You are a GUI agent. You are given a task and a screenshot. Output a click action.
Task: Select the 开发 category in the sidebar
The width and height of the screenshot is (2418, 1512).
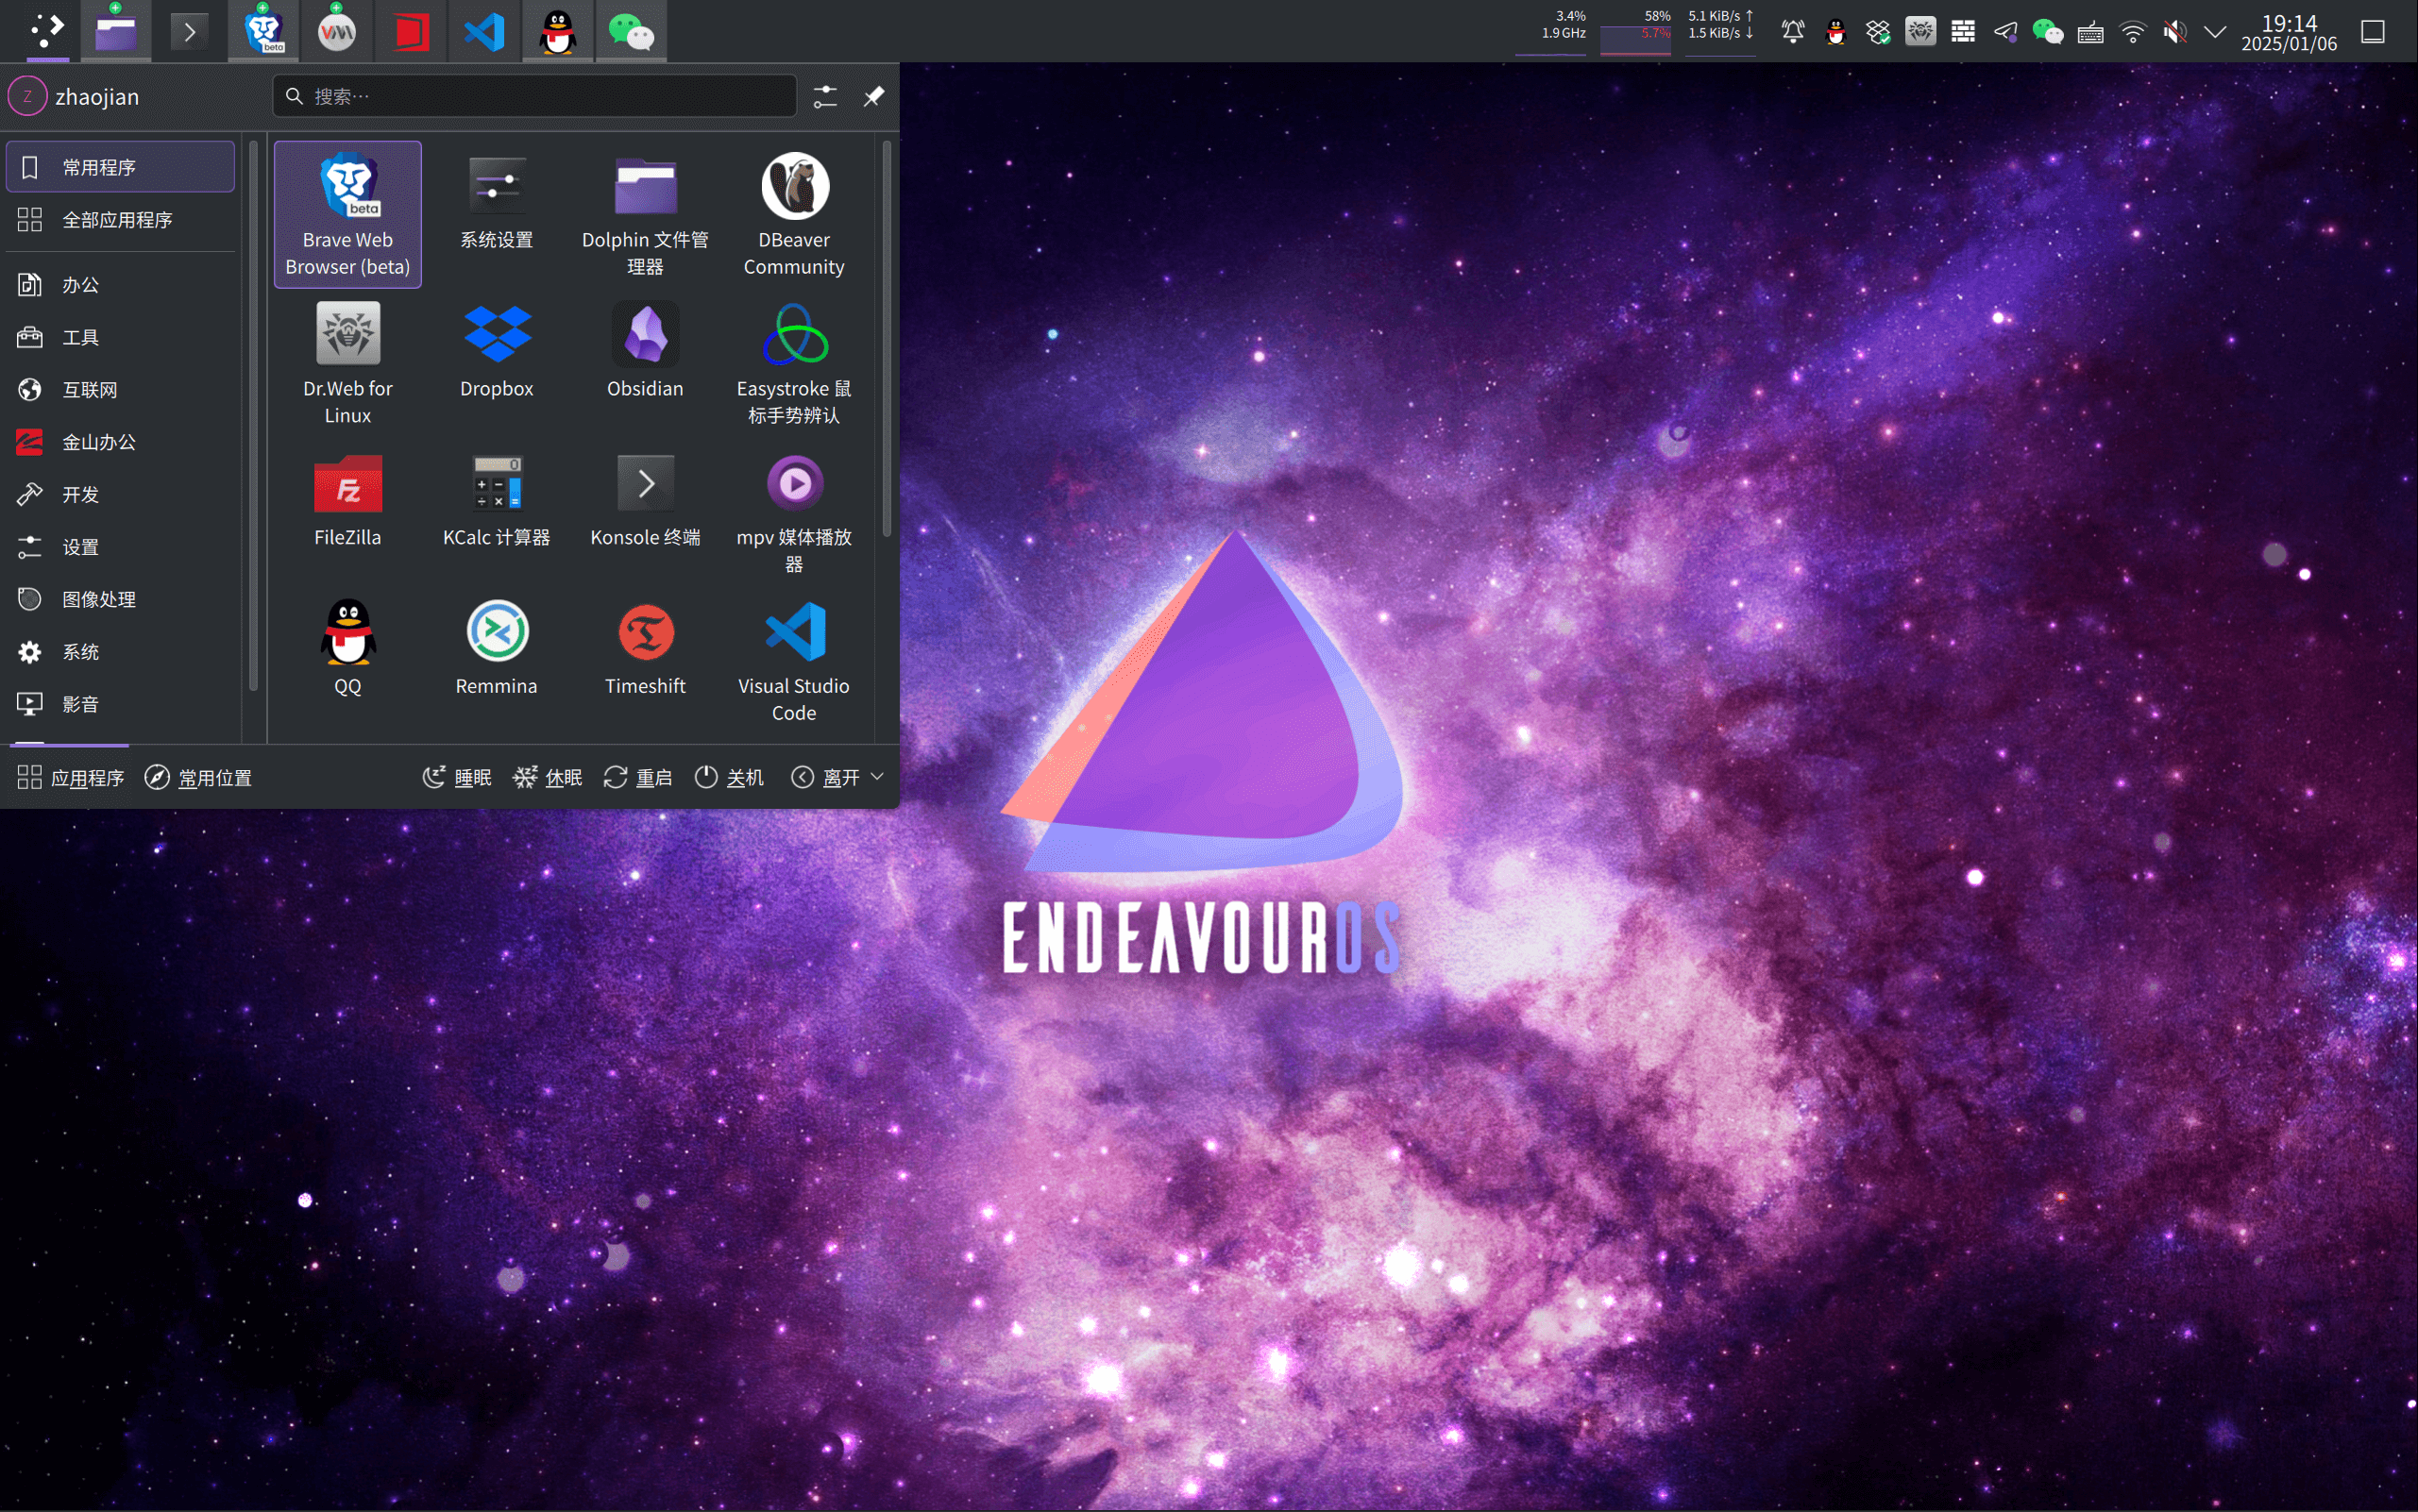(81, 493)
